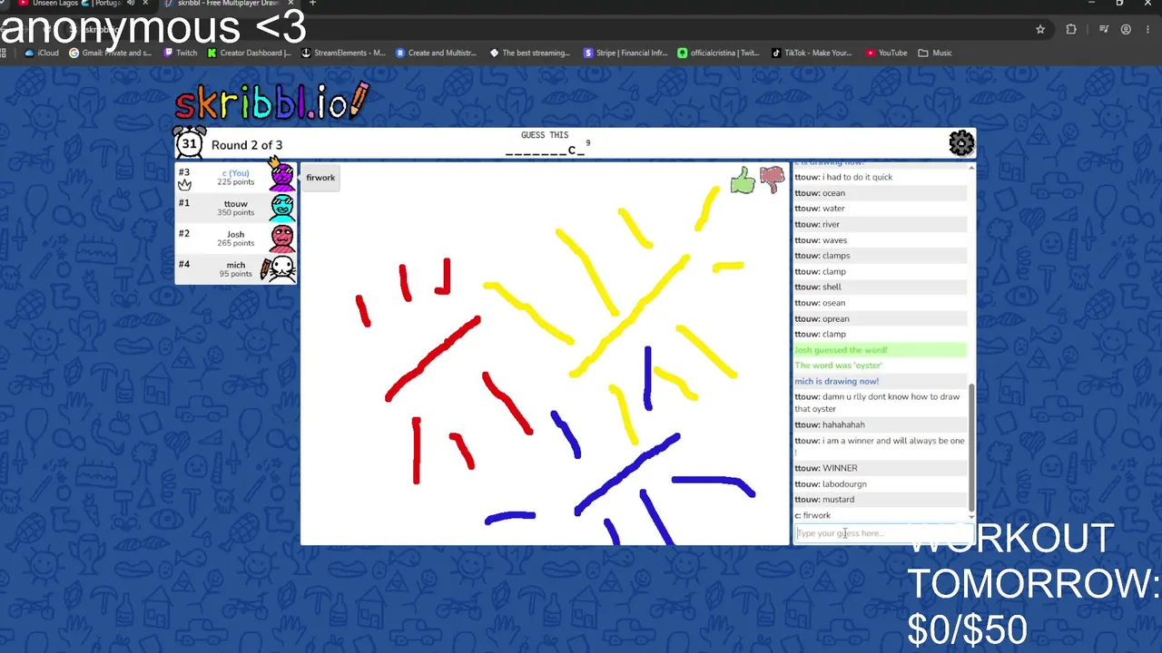Bookmark this page with star icon

click(1040, 29)
